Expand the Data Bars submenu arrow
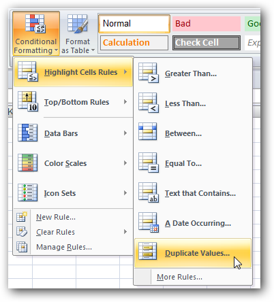This screenshot has height=302, width=274. coord(125,133)
